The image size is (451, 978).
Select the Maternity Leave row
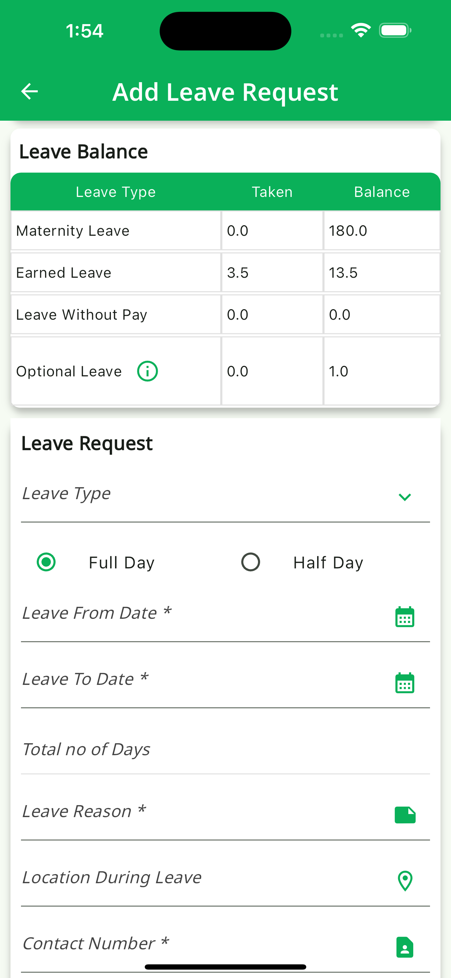tap(115, 231)
